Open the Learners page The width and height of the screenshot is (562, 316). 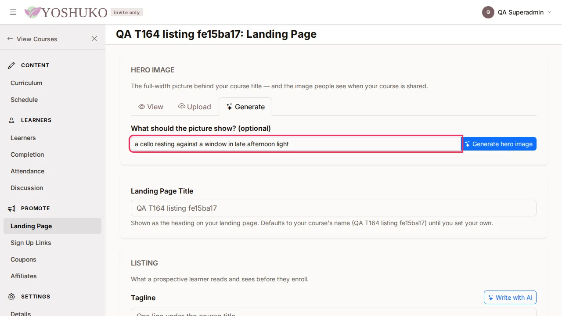(x=23, y=138)
